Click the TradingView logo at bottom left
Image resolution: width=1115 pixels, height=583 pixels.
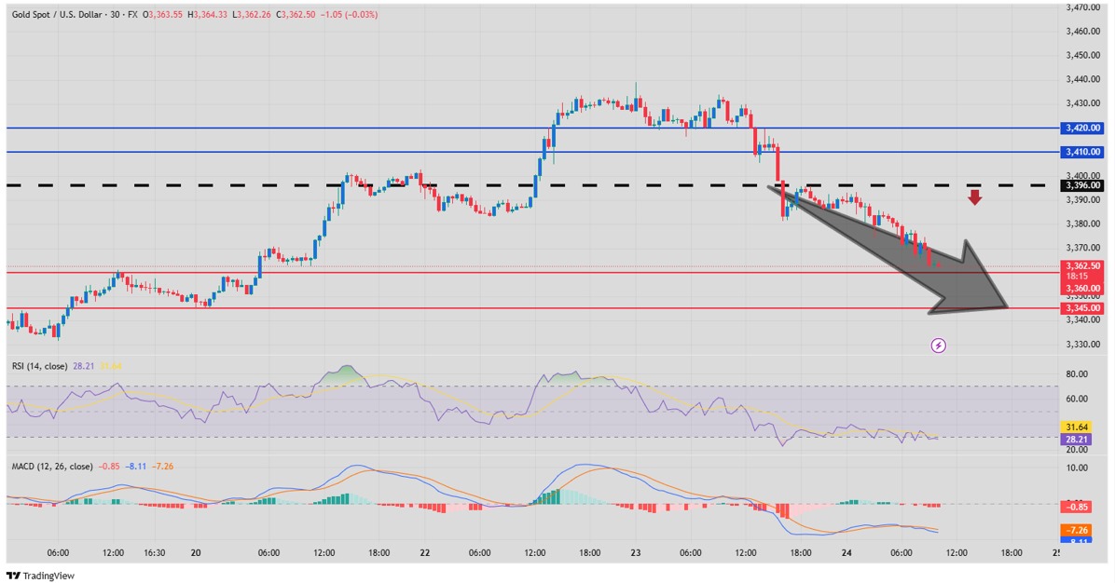coord(40,576)
